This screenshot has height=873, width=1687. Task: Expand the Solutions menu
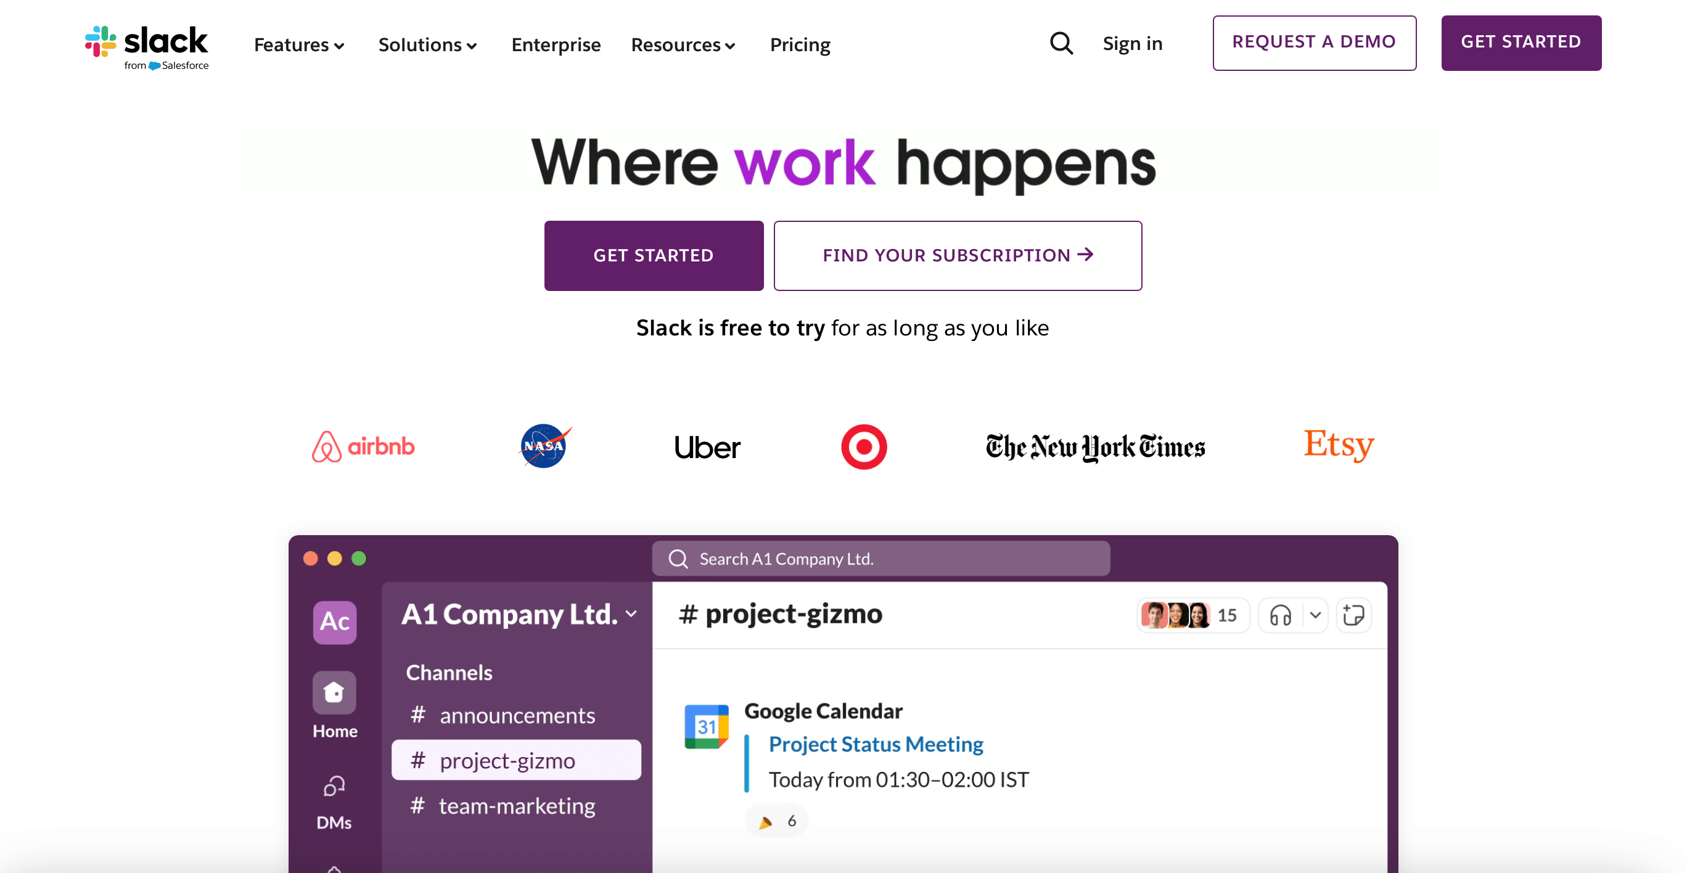pyautogui.click(x=428, y=44)
